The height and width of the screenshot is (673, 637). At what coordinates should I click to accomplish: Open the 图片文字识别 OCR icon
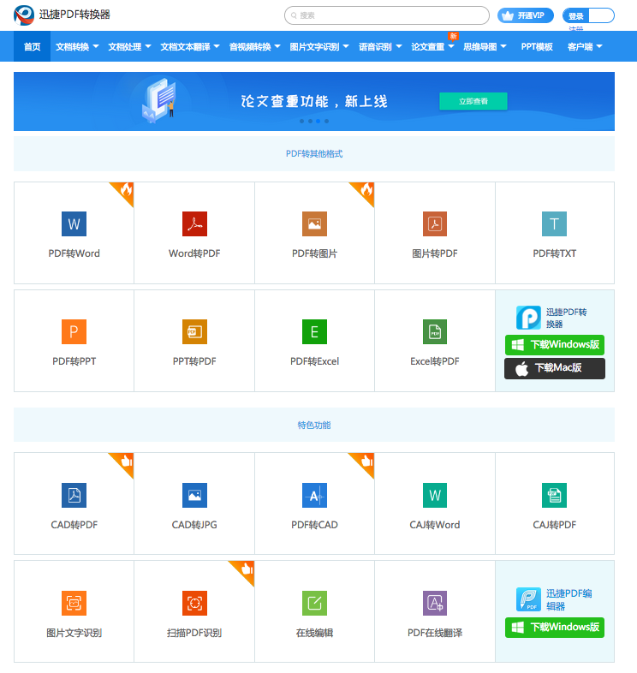point(74,603)
